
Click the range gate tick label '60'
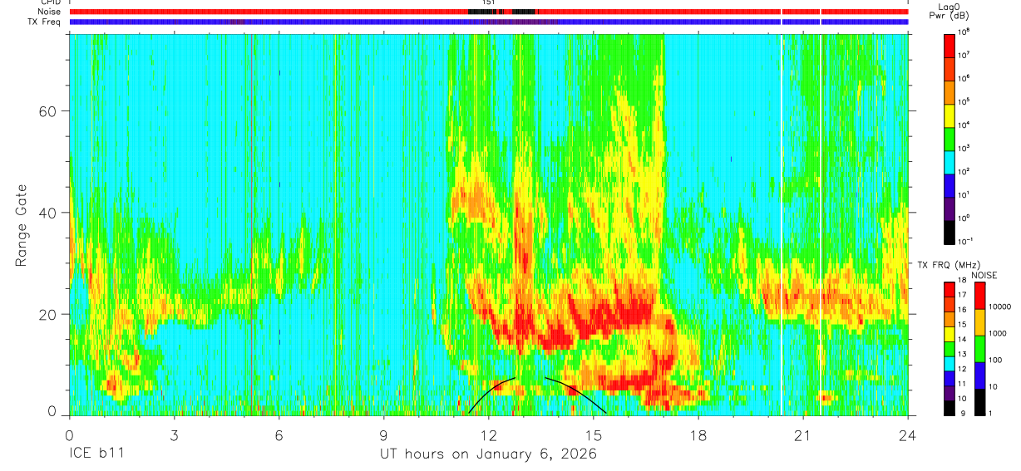coord(50,111)
